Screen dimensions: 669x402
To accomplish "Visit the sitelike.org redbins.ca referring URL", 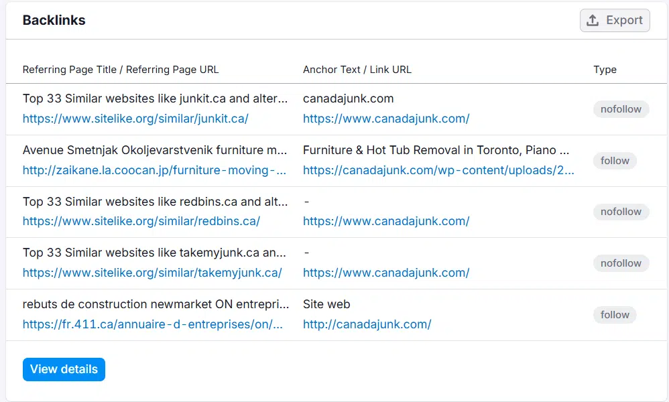I will click(141, 221).
